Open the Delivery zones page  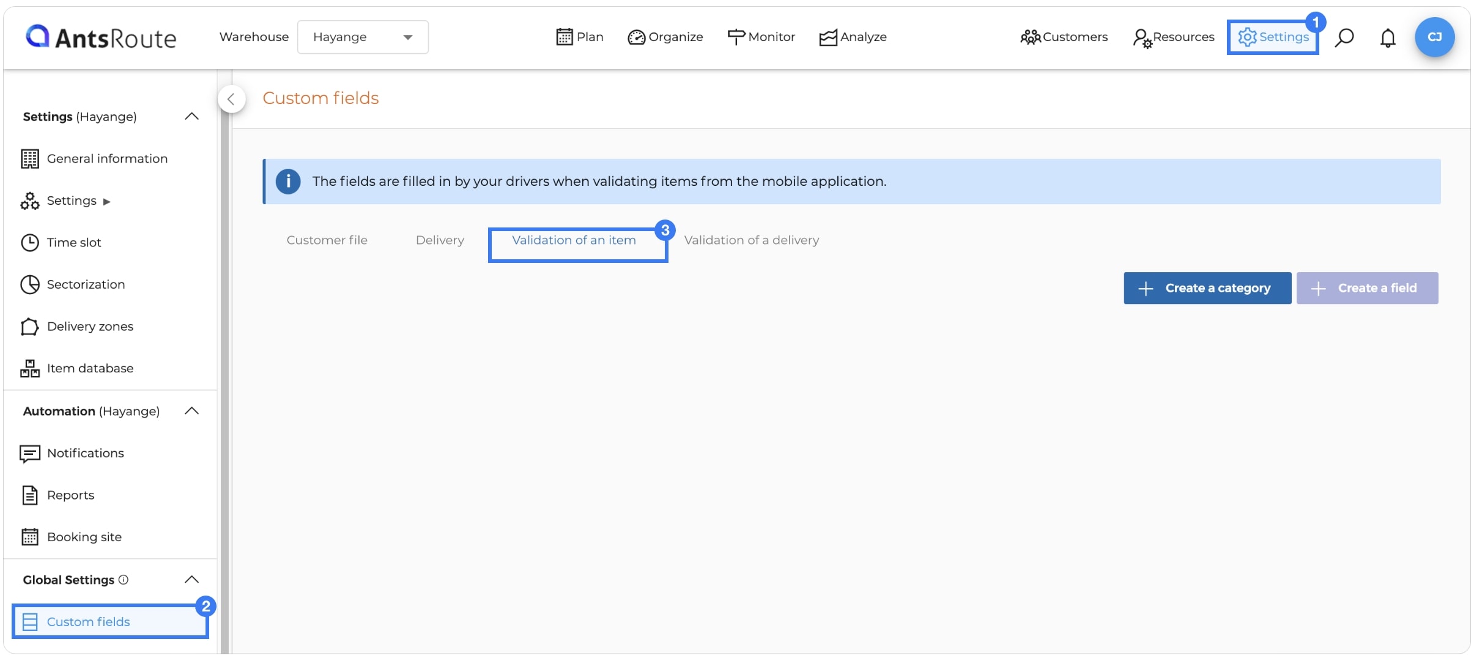point(90,327)
